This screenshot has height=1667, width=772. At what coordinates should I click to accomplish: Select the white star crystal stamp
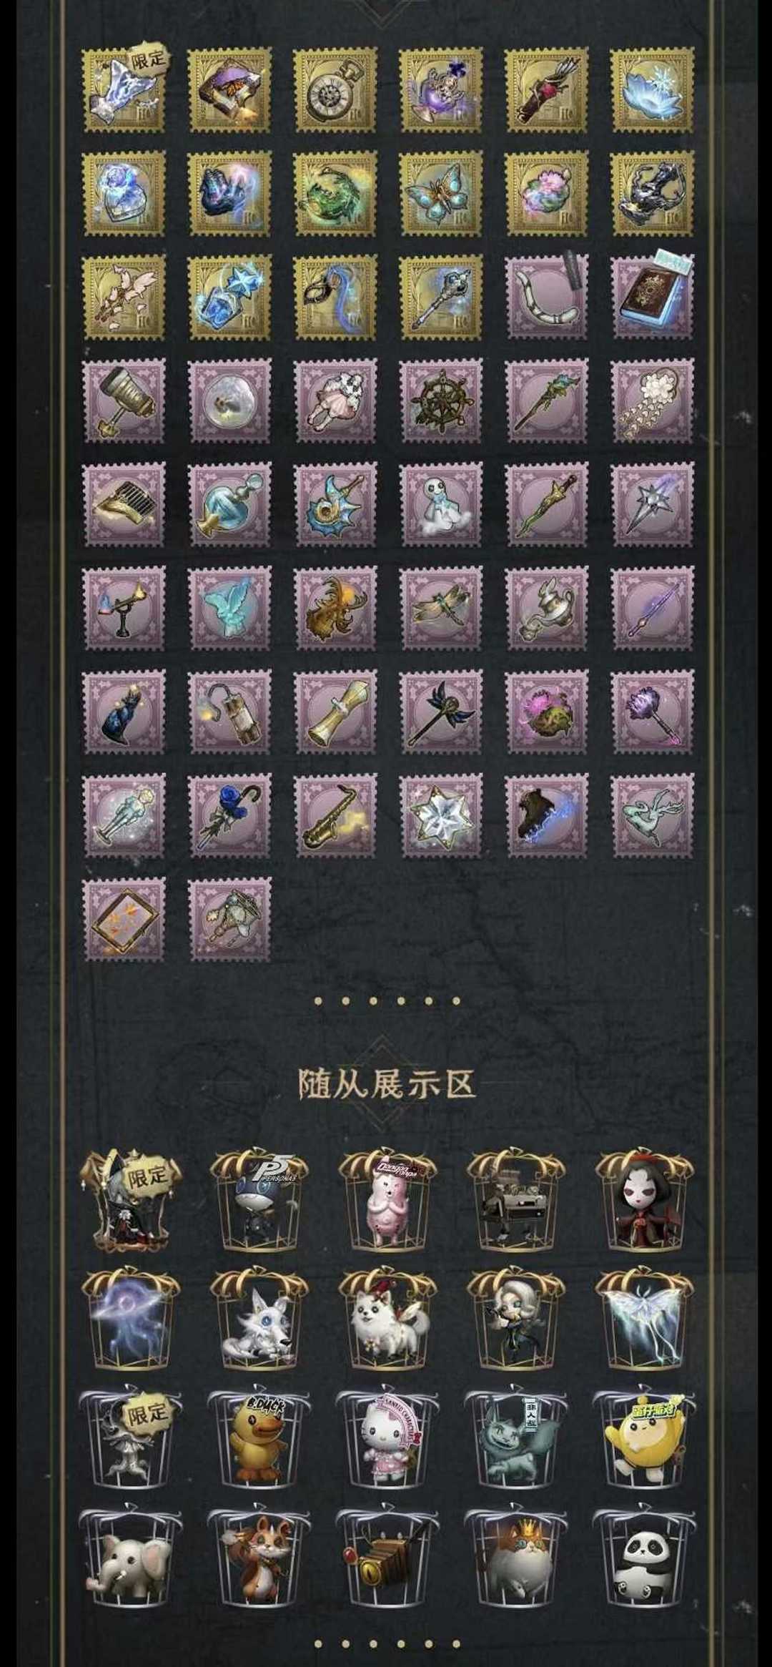[x=441, y=816]
